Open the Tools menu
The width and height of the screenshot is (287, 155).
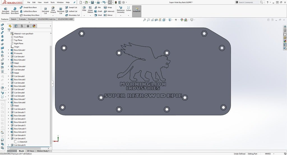[x=52, y=2]
